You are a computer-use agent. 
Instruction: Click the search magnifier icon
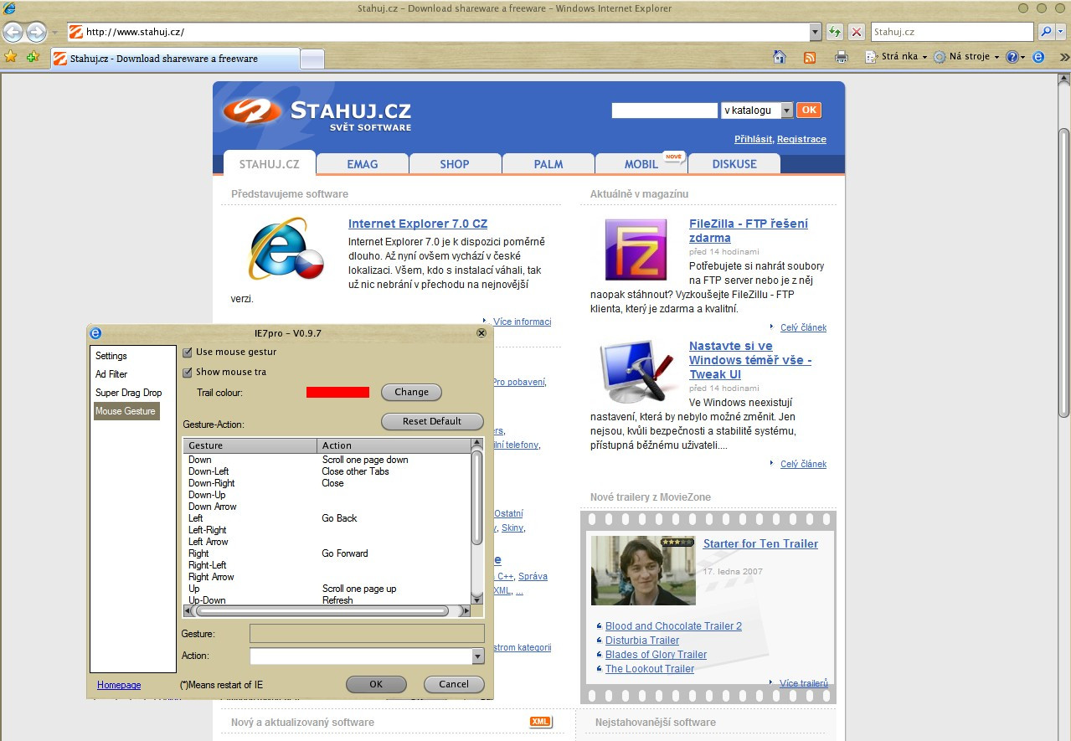point(1045,33)
